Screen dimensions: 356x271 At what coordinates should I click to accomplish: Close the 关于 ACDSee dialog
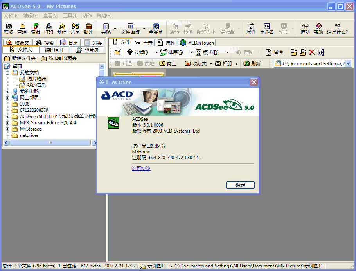[x=254, y=82]
